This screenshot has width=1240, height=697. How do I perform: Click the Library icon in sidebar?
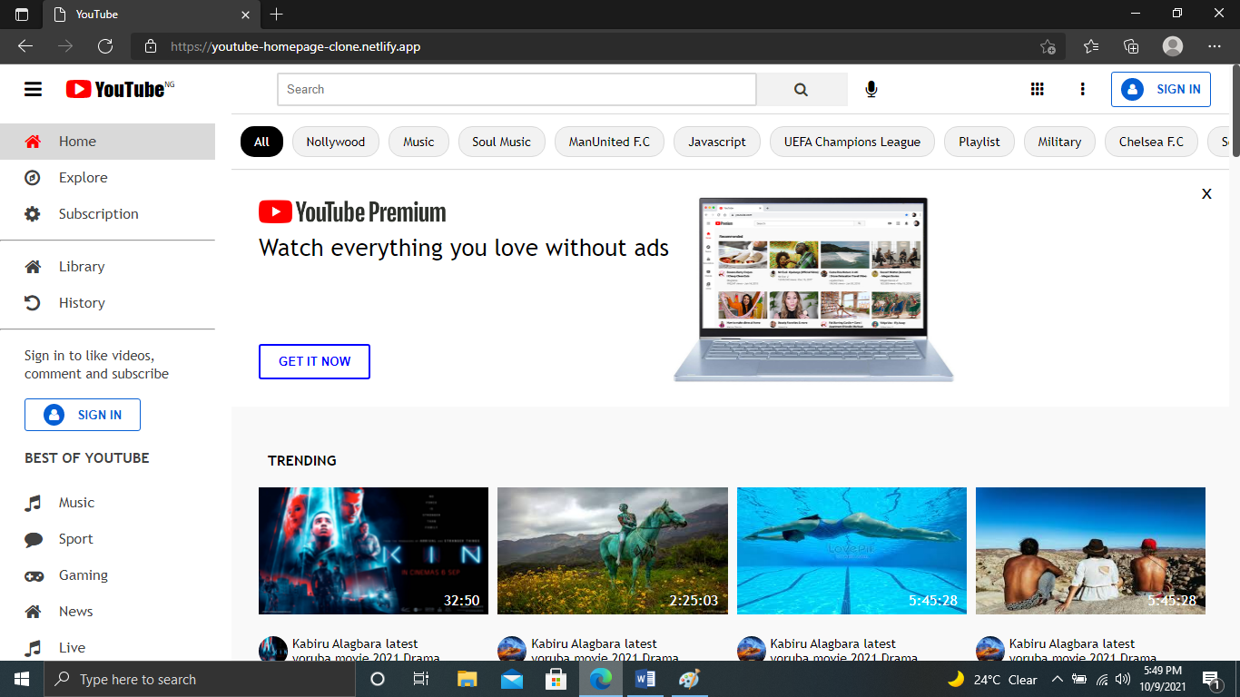(x=33, y=267)
